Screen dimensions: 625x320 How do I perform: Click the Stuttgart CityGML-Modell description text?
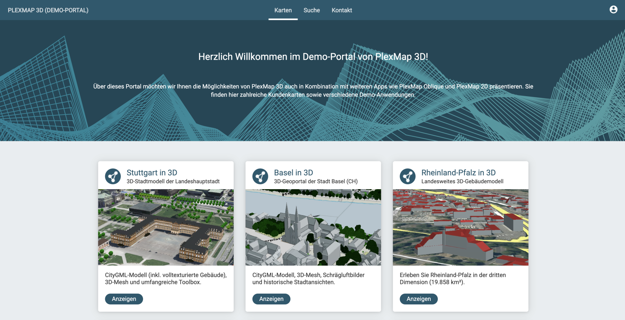[166, 279]
